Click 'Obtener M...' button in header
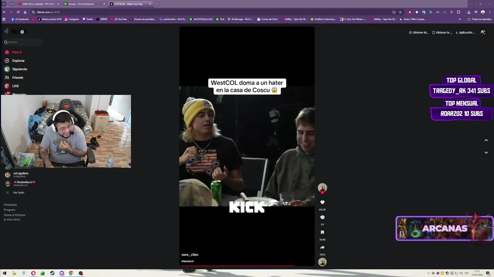The image size is (494, 277). [x=419, y=33]
